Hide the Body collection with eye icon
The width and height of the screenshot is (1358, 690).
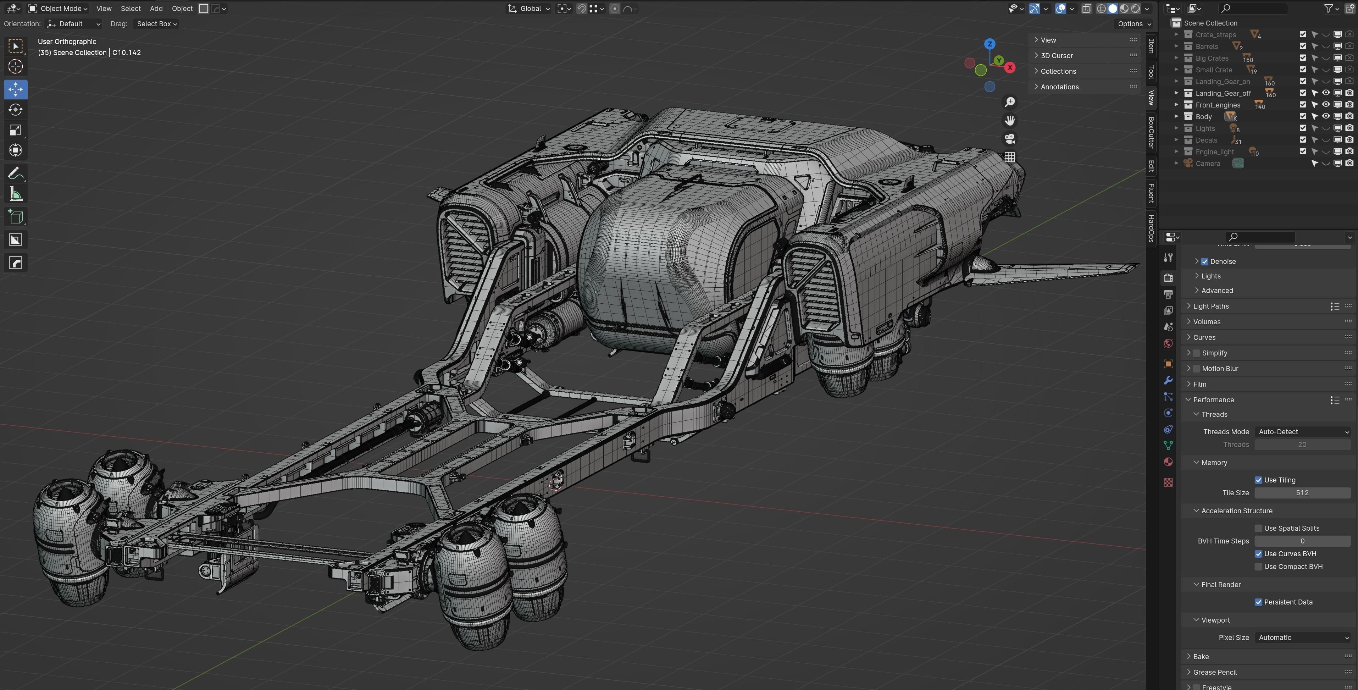coord(1326,116)
